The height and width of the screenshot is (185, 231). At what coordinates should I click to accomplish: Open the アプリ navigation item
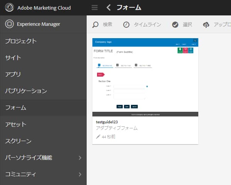tap(43, 74)
